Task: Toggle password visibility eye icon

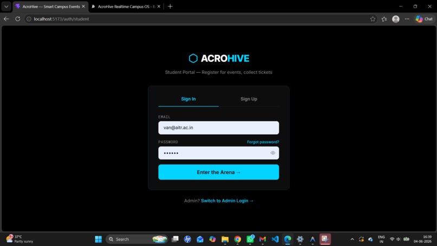Action: (x=273, y=153)
